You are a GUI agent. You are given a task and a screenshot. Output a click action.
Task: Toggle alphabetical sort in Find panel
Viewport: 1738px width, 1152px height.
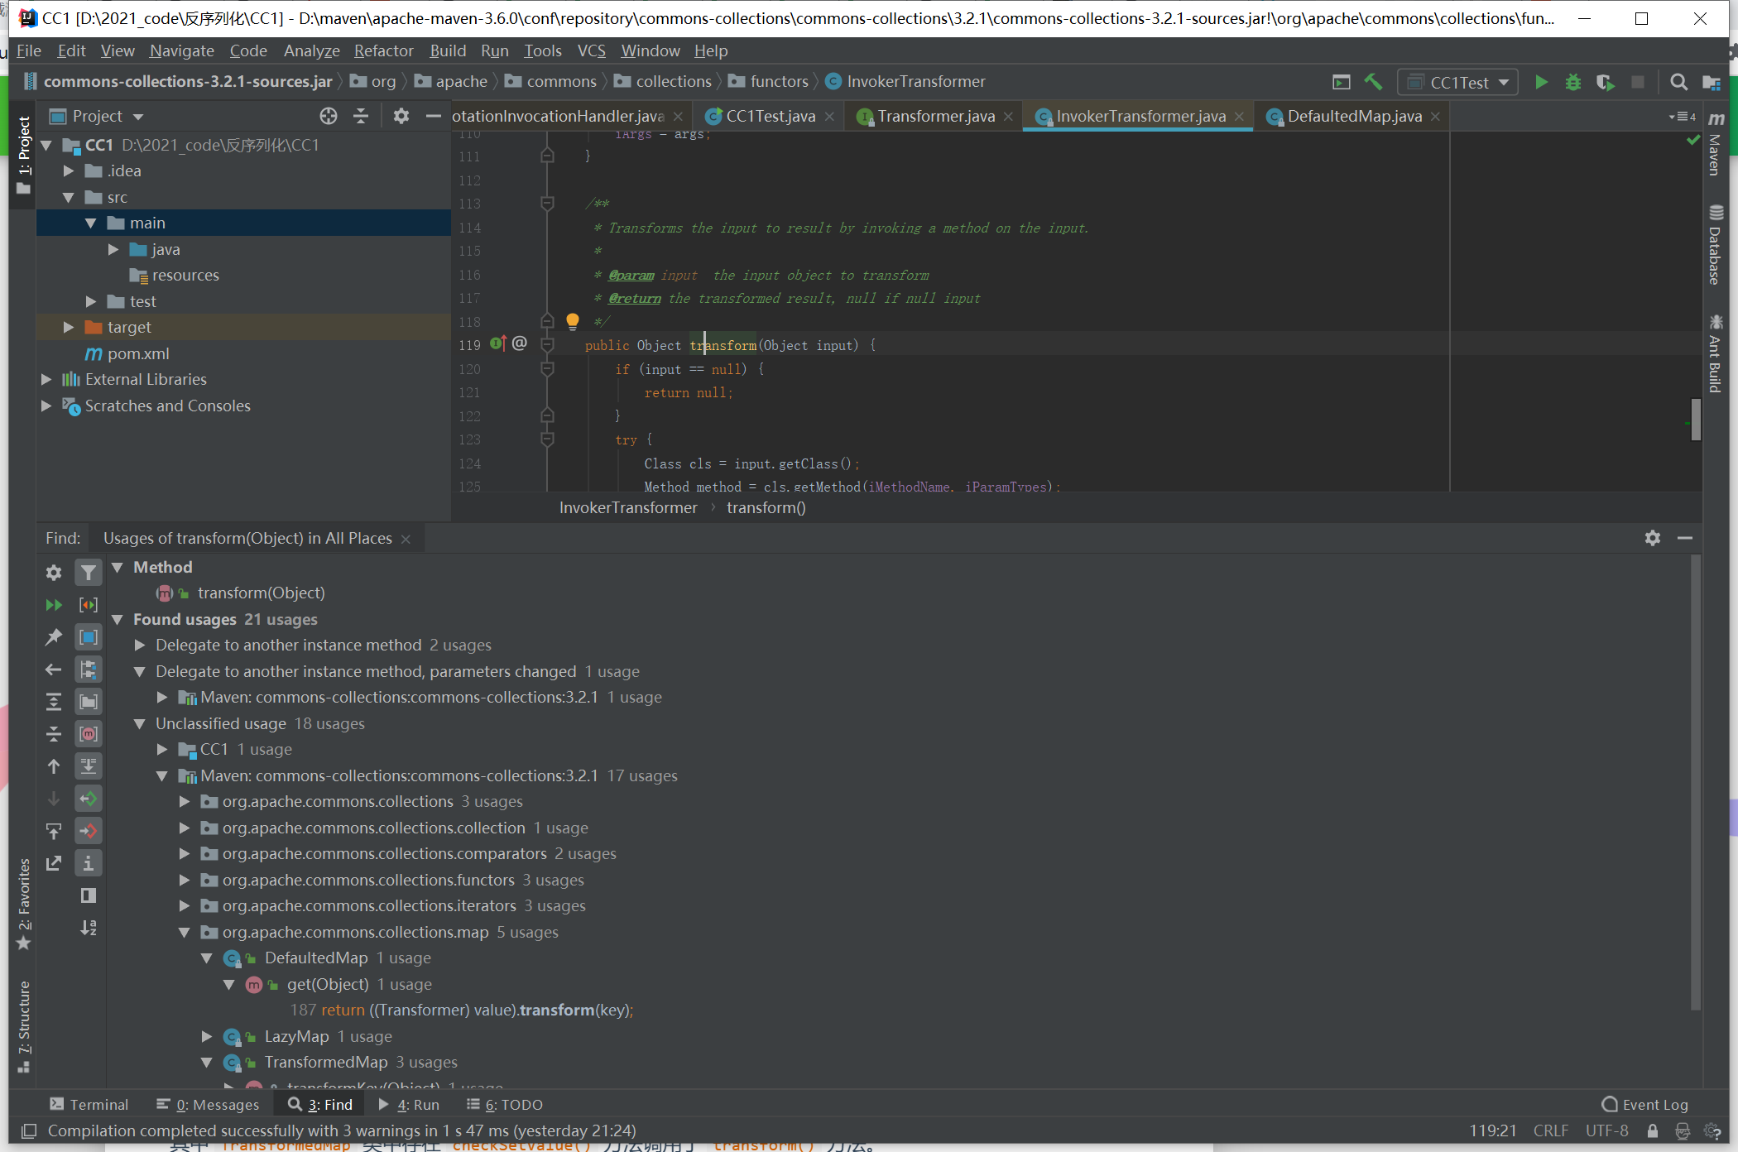click(89, 928)
